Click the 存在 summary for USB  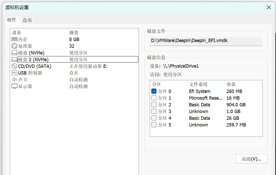click(74, 73)
